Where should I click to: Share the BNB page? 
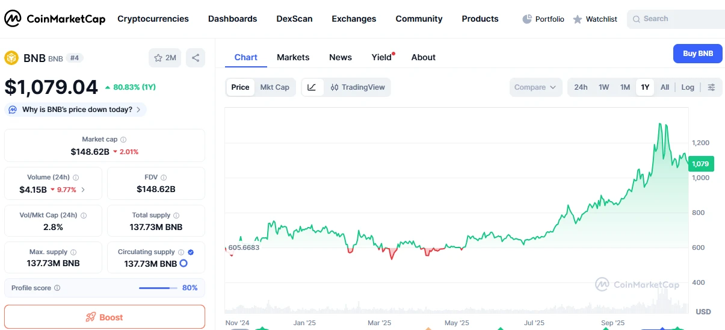click(196, 58)
